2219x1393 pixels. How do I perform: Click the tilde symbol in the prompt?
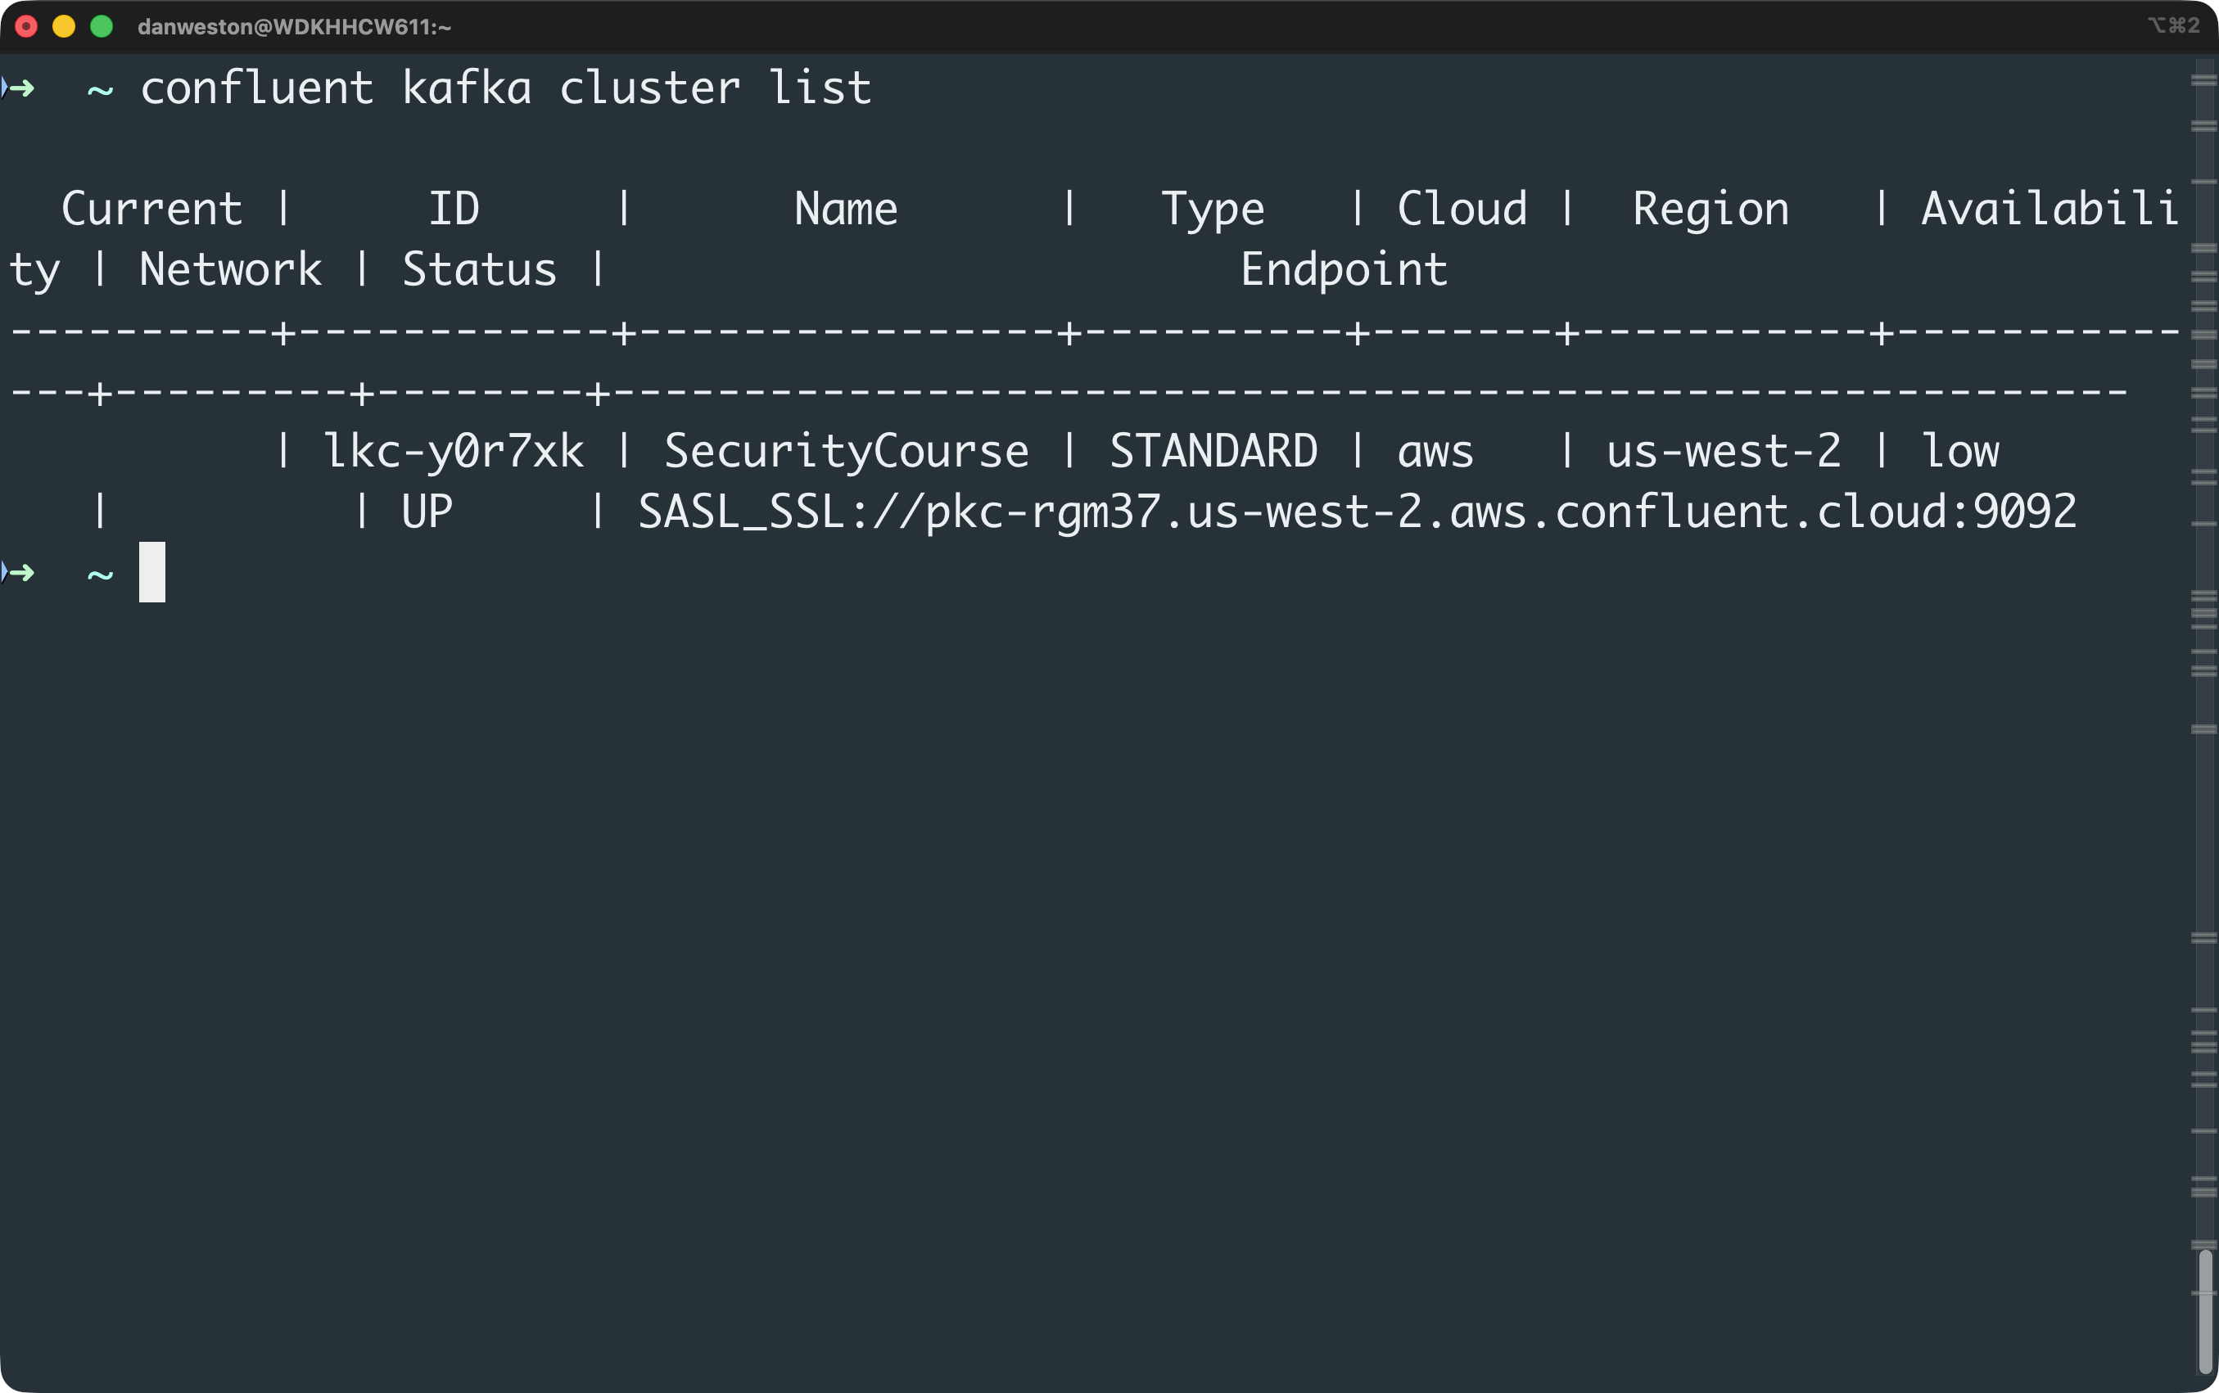pos(100,89)
